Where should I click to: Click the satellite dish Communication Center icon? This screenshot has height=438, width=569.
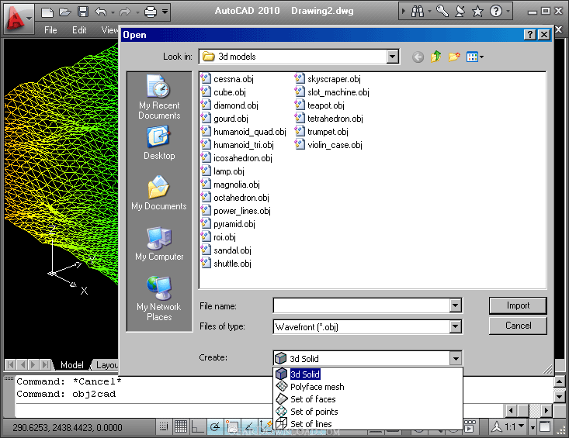(x=460, y=12)
